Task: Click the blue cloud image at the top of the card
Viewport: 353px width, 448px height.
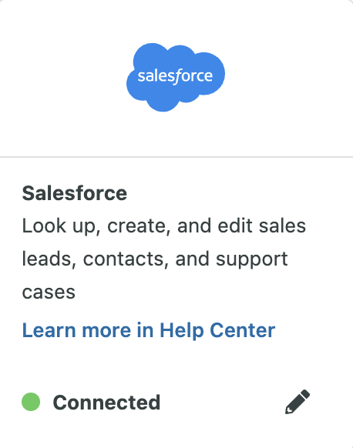Action: [176, 77]
